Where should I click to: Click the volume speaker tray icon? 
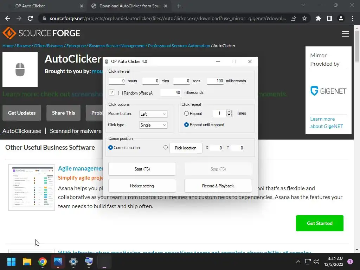316,262
